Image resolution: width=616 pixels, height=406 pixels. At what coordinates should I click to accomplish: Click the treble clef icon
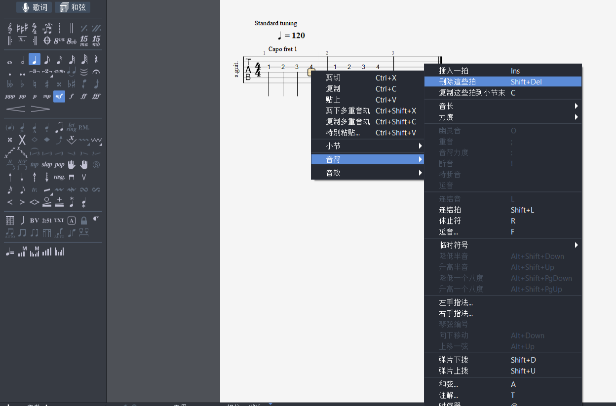tap(10, 28)
